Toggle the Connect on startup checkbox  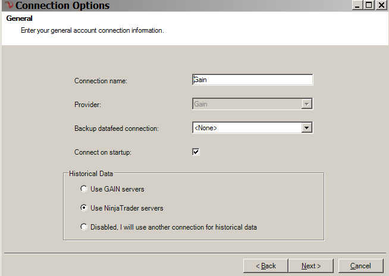coord(196,152)
